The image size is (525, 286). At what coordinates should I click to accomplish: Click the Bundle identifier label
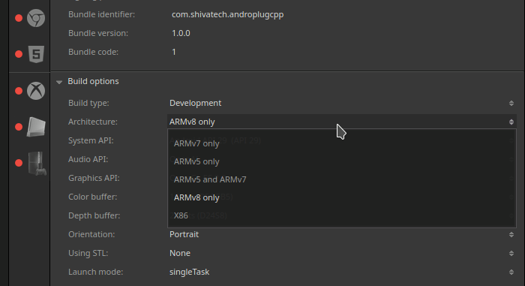pyautogui.click(x=101, y=14)
